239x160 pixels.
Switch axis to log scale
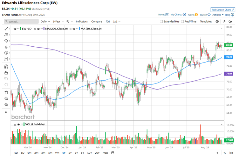[x=231, y=153]
